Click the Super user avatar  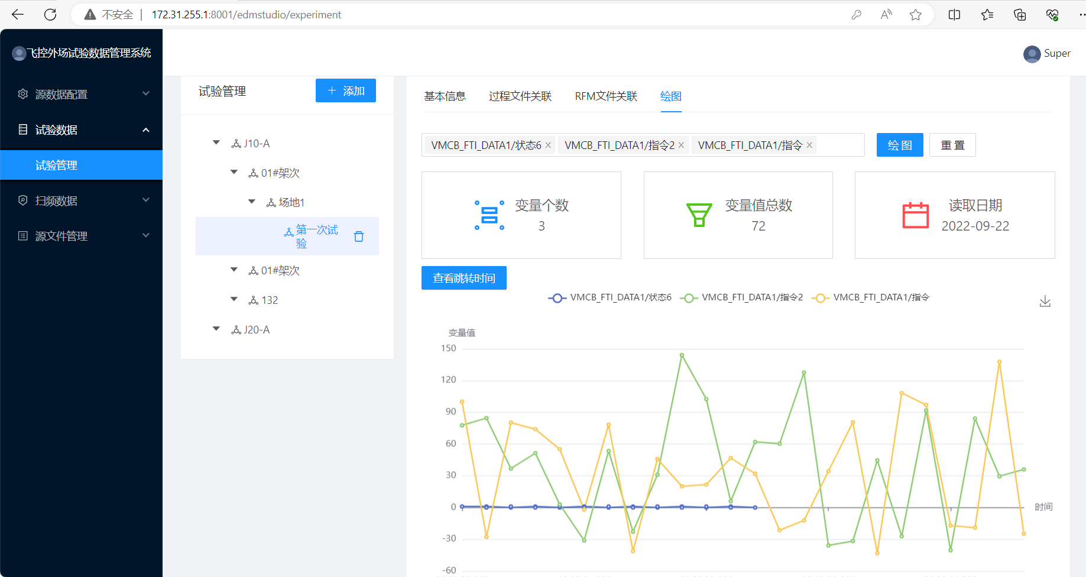coord(1032,54)
